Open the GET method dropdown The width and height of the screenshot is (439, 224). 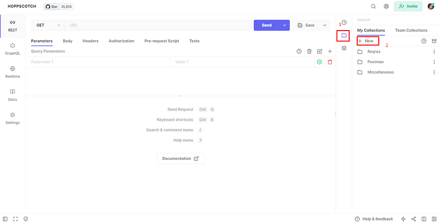48,25
